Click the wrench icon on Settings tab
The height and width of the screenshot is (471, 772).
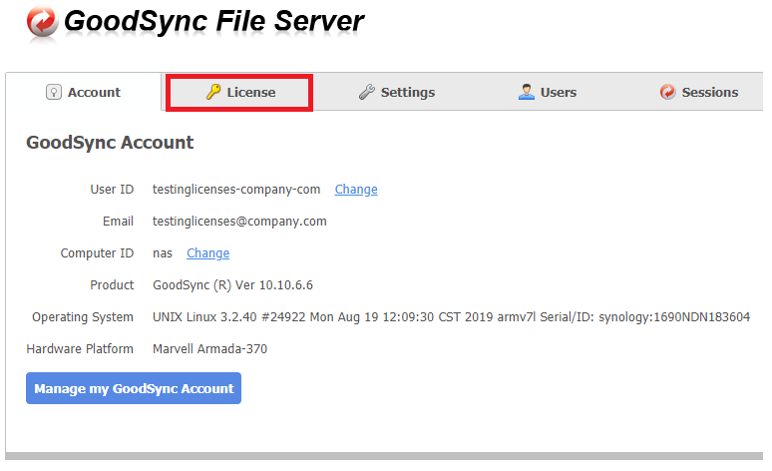click(366, 92)
